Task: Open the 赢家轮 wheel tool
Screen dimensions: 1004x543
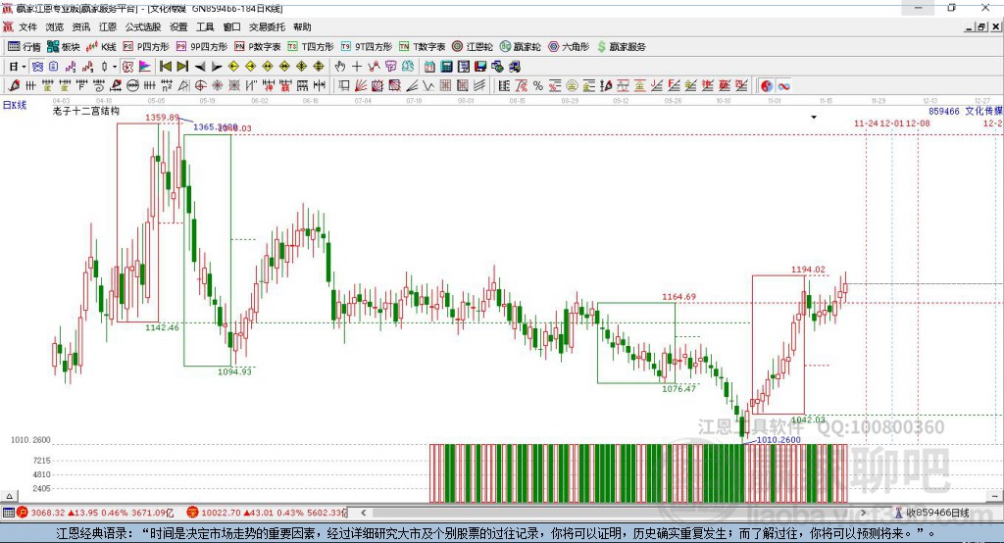Action: click(520, 47)
